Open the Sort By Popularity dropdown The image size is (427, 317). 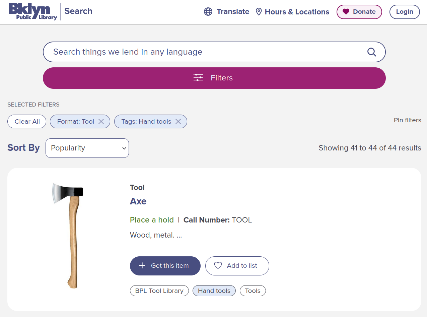[x=87, y=148]
